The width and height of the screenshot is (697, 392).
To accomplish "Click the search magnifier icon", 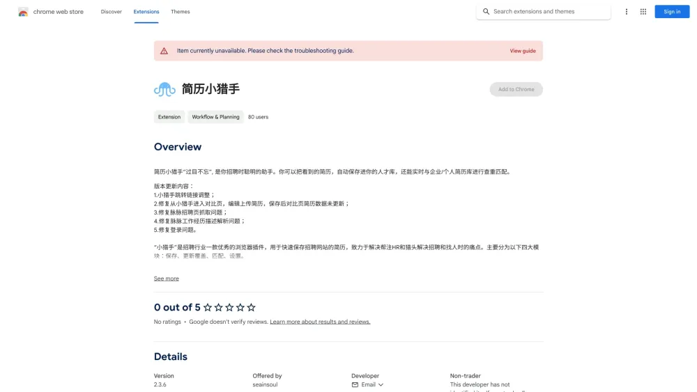I will click(487, 12).
